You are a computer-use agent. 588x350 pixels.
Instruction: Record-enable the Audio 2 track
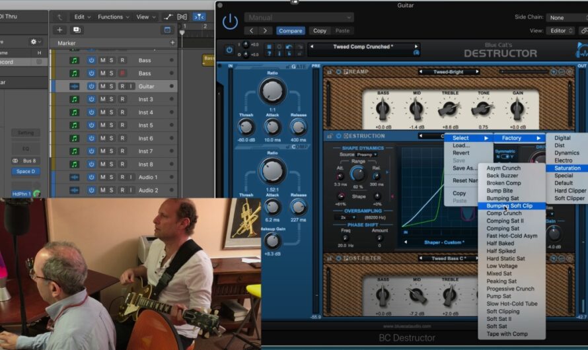122,190
